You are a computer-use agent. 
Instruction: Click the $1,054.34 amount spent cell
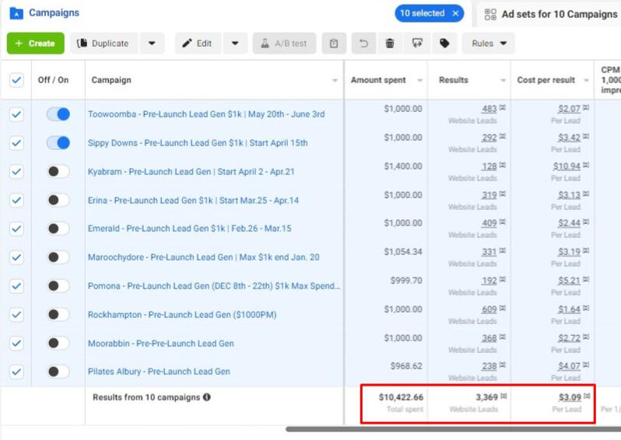click(x=403, y=252)
